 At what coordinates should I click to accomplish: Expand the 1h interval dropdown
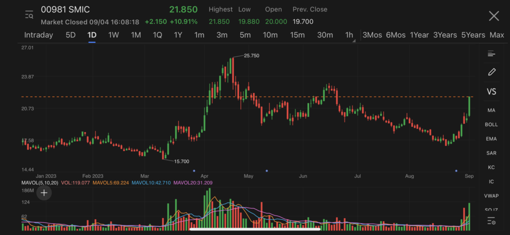point(350,35)
